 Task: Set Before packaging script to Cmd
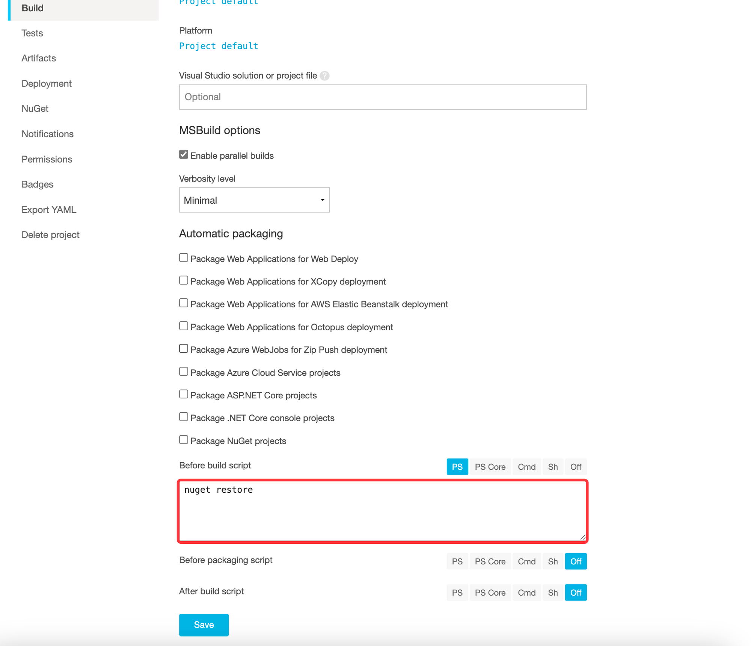(526, 561)
